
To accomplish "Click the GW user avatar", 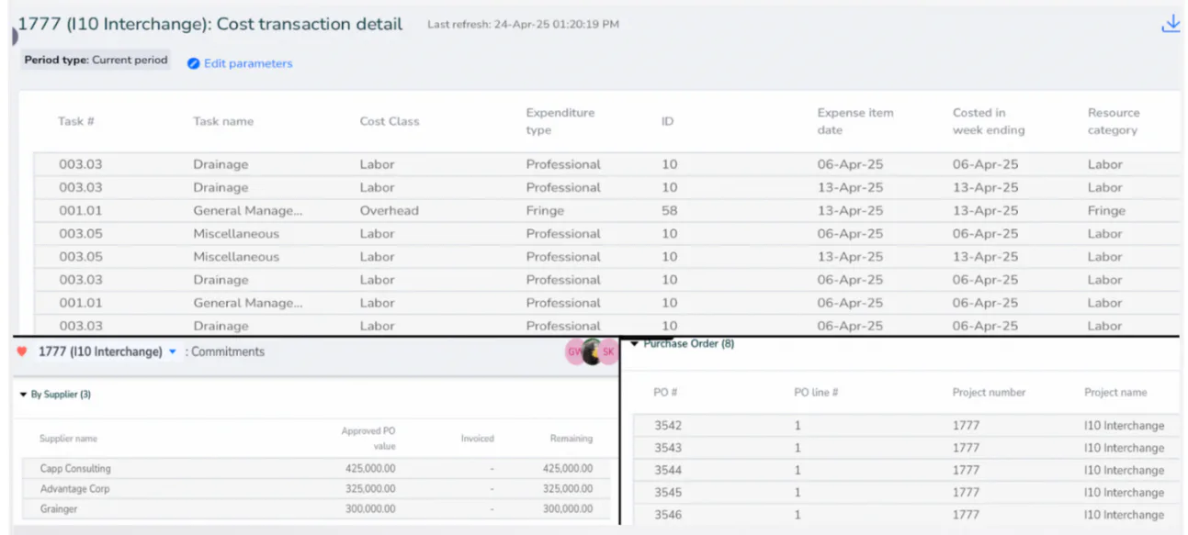I will pos(575,351).
